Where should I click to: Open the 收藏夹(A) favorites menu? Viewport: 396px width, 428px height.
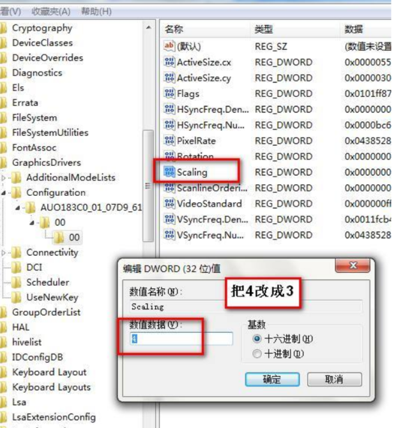pos(51,11)
